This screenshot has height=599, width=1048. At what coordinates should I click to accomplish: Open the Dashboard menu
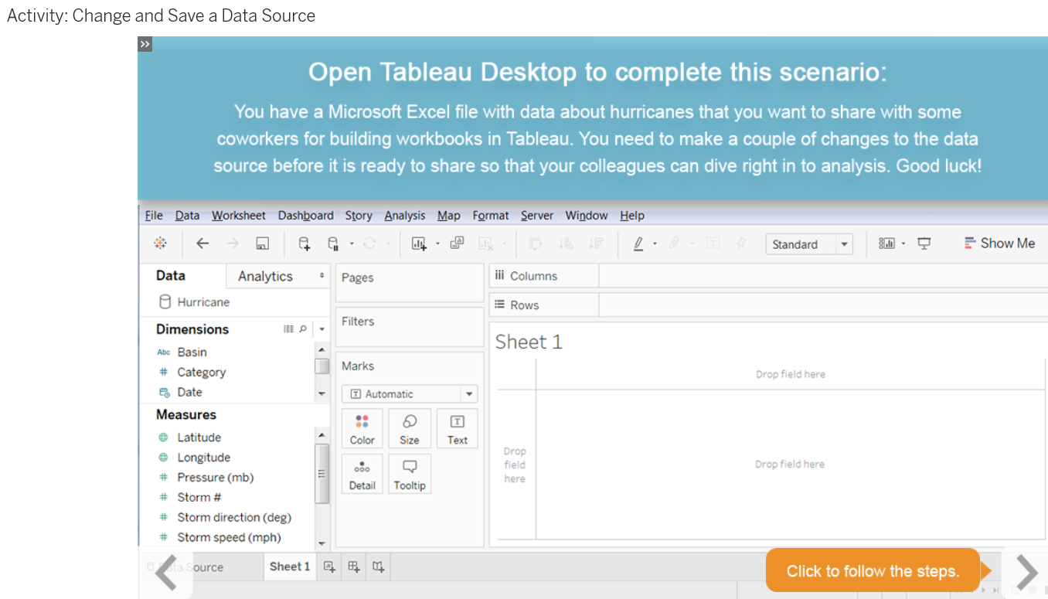[x=306, y=216]
